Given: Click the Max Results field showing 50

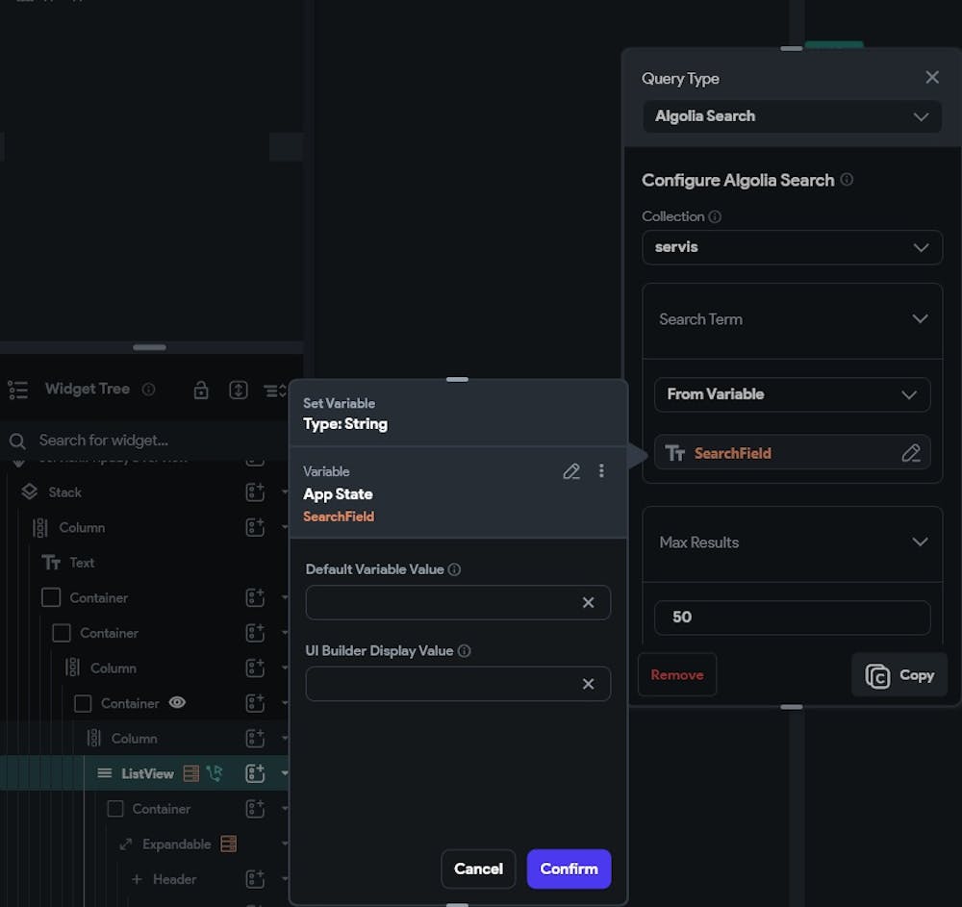Looking at the screenshot, I should coord(792,617).
